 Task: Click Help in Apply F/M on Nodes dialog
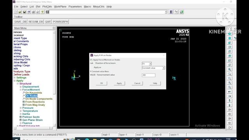155,83
